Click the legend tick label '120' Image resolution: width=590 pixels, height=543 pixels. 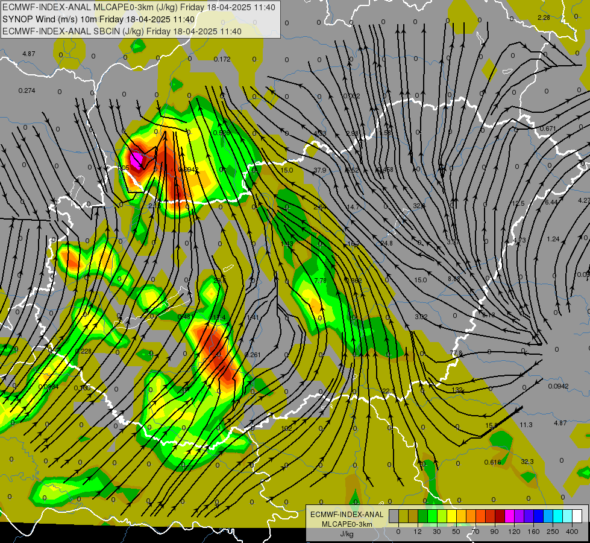[514, 532]
